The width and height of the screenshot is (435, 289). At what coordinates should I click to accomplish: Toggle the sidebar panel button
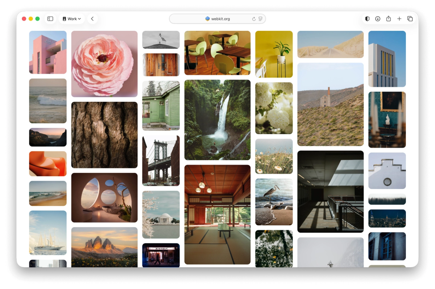pyautogui.click(x=50, y=19)
